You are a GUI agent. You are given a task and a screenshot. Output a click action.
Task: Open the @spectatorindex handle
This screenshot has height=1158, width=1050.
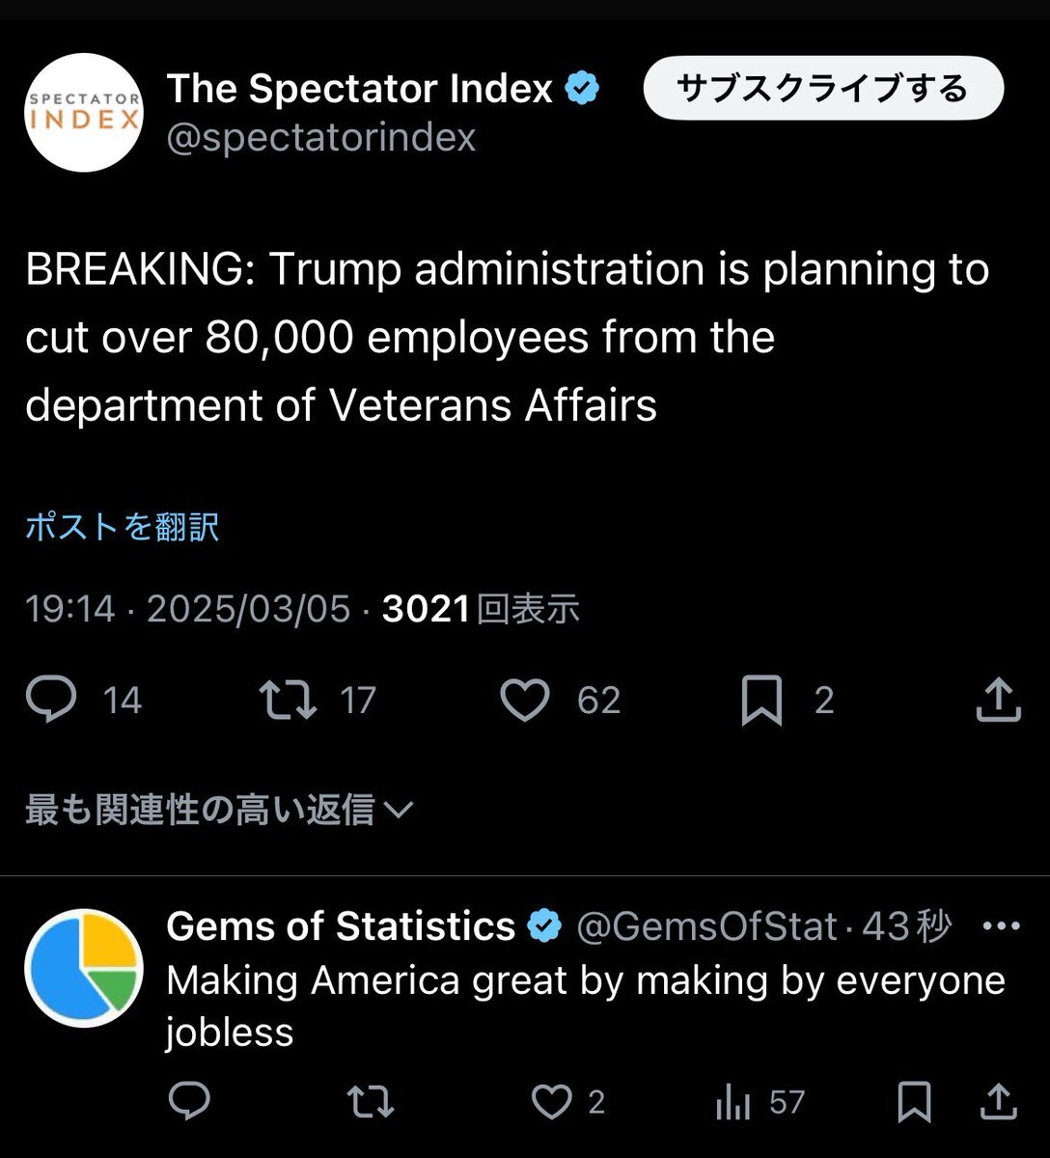[x=321, y=137]
